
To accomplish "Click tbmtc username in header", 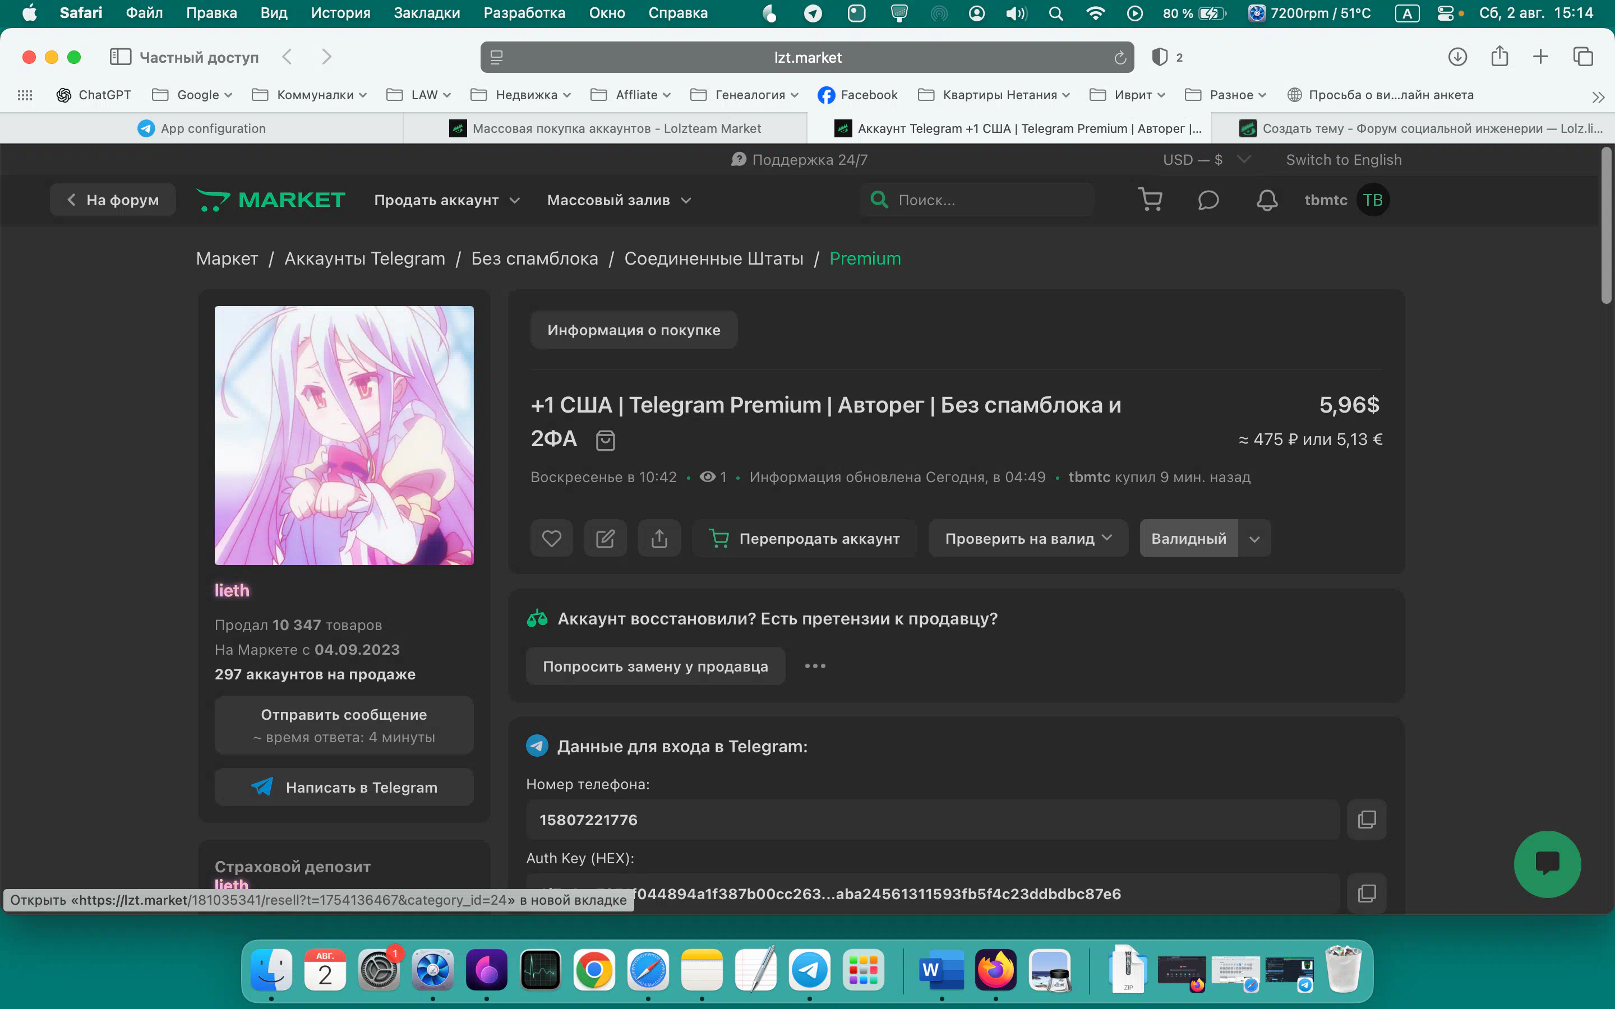I will (x=1326, y=200).
